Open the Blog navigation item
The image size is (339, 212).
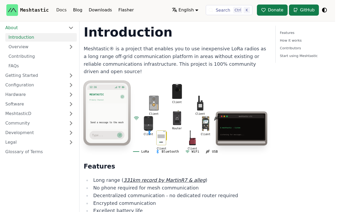click(x=78, y=10)
